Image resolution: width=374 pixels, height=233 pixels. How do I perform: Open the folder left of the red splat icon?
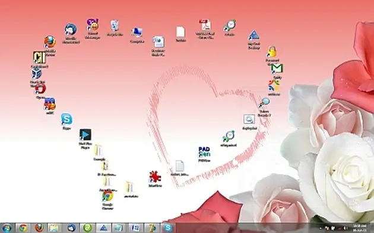(129, 187)
